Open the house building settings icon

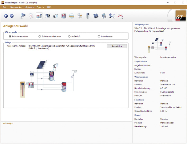pos(48,16)
